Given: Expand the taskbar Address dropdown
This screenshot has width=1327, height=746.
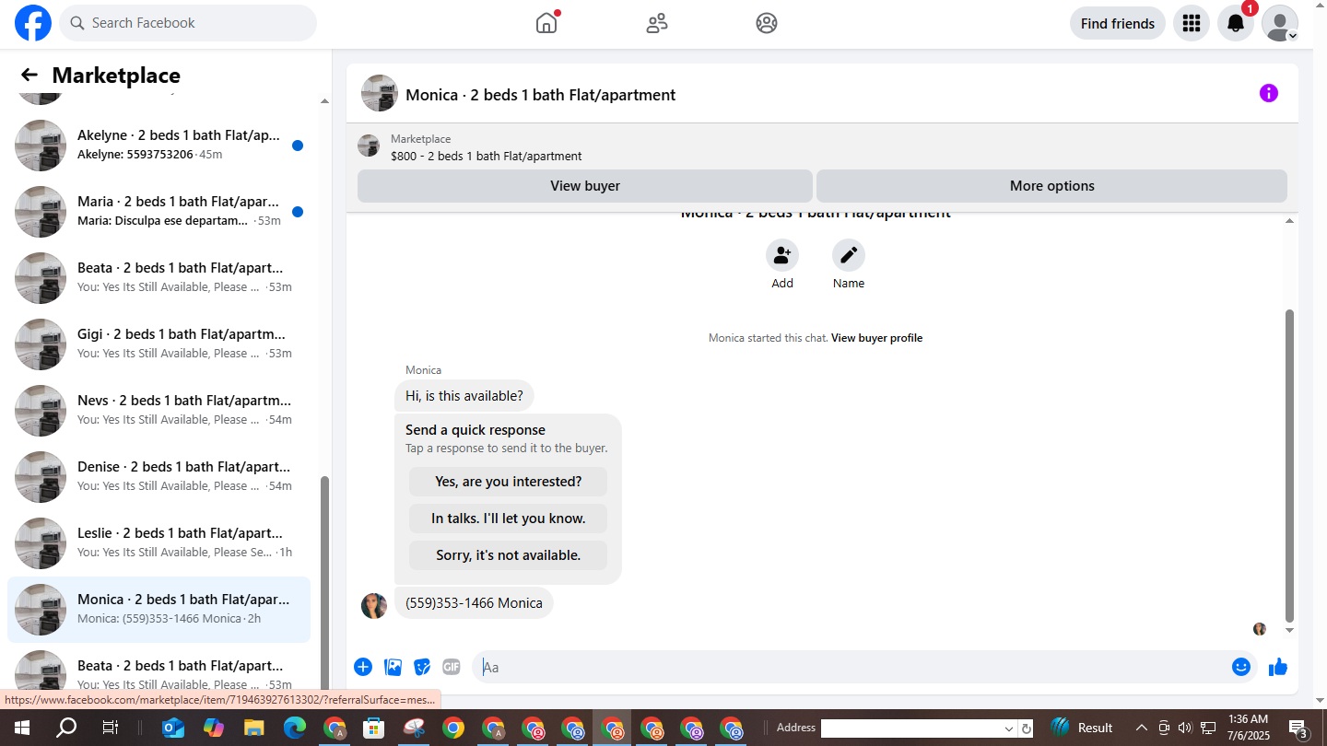Looking at the screenshot, I should 1008,729.
